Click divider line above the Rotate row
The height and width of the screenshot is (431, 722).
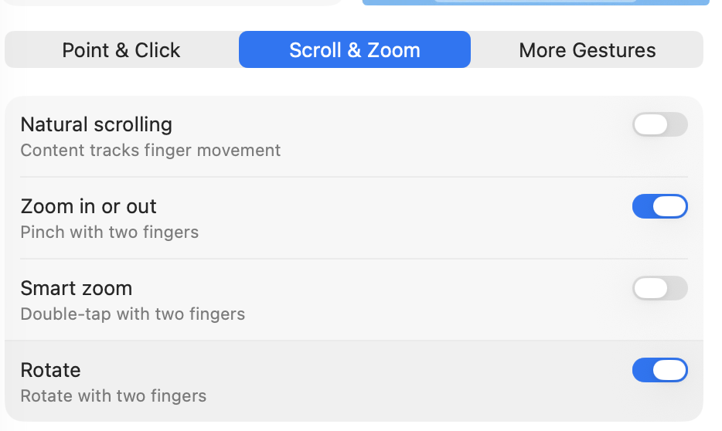354,341
